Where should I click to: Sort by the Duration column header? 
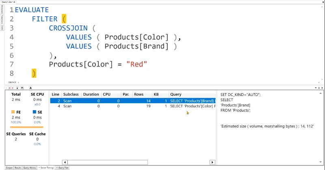click(91, 94)
